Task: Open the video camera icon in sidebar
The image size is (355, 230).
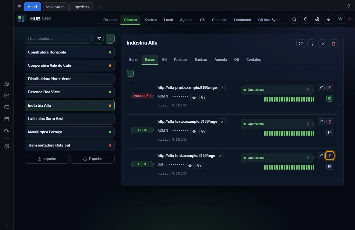Action: 7,131
